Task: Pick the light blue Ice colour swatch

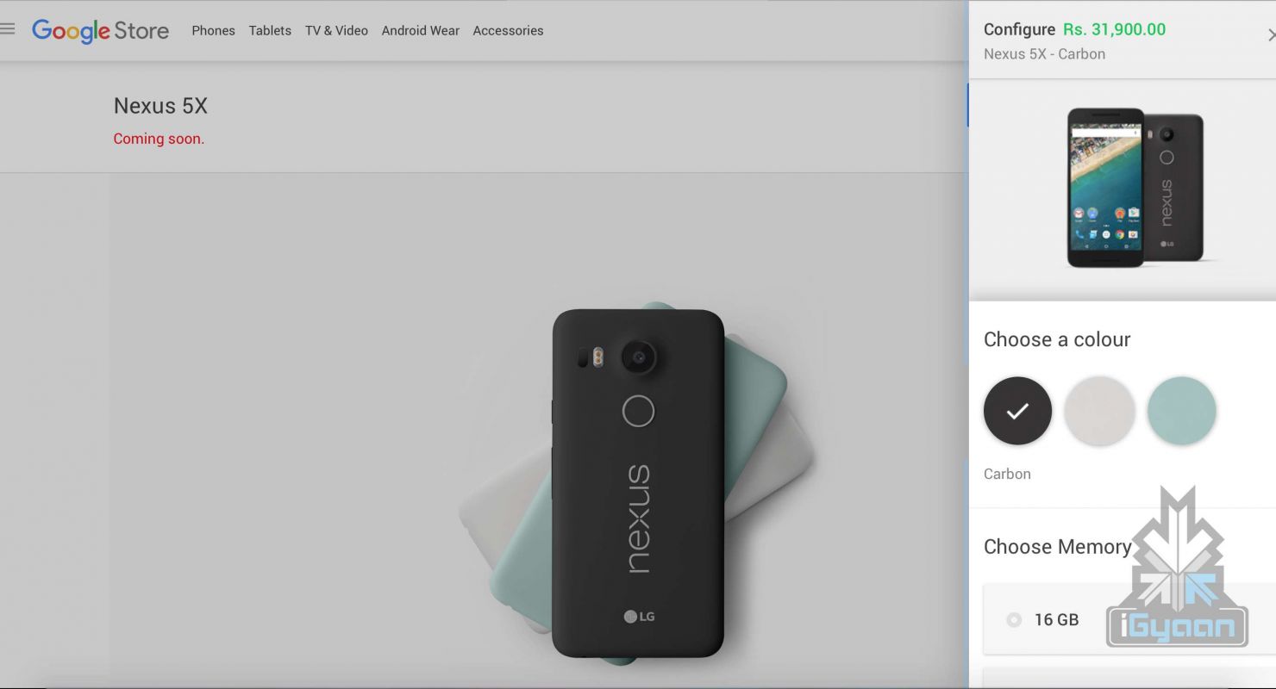Action: pos(1181,411)
